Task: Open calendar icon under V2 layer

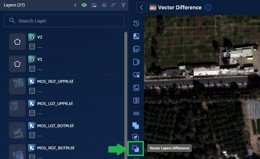Action: [32, 46]
